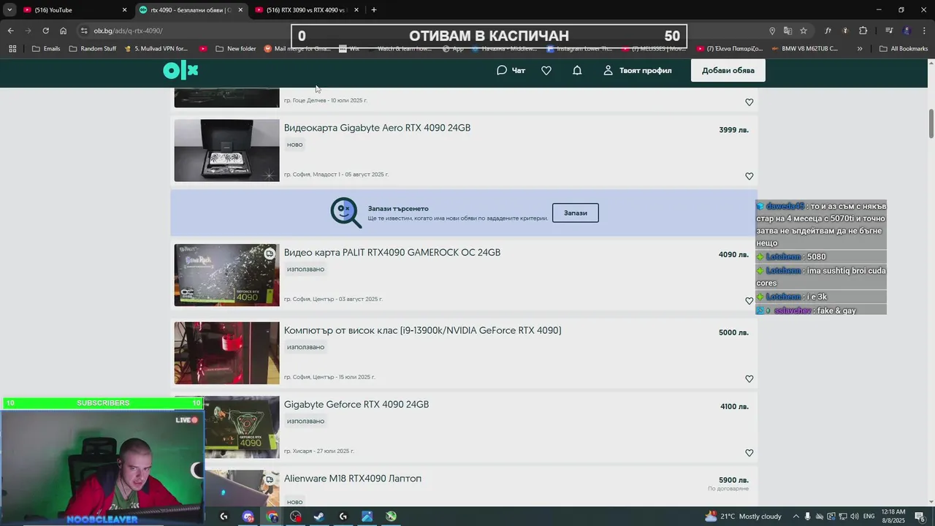This screenshot has height=526, width=935.
Task: Open Gigabyte Geforce RTX 4090 24GB title
Action: [356, 405]
